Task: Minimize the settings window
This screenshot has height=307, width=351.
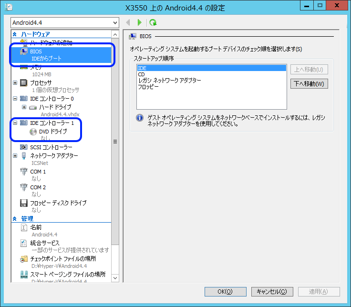Action: pyautogui.click(x=307, y=6)
